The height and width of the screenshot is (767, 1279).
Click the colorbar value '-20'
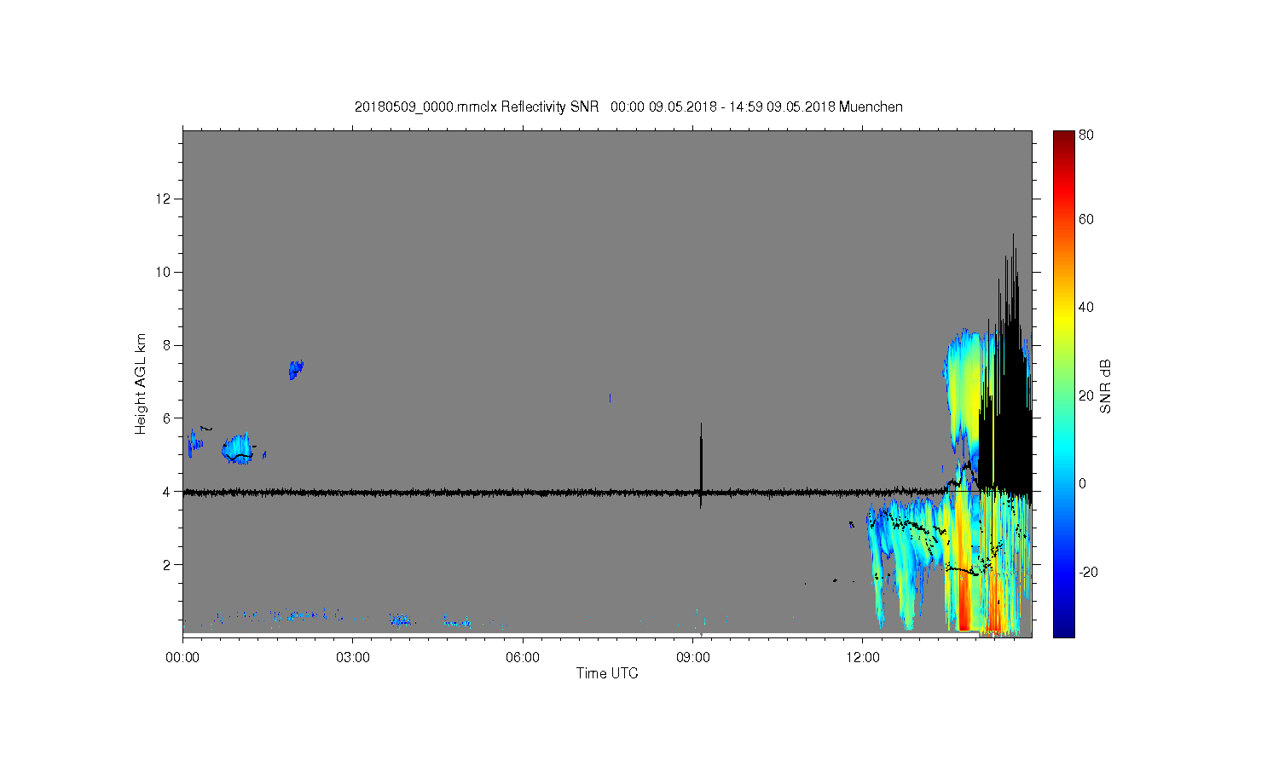pyautogui.click(x=1088, y=572)
